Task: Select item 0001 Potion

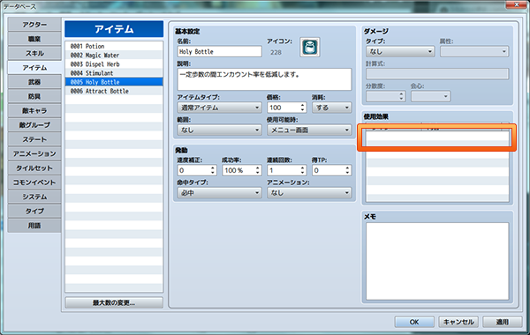Action: 114,46
